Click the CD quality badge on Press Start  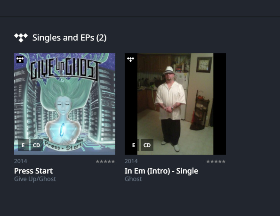37,145
